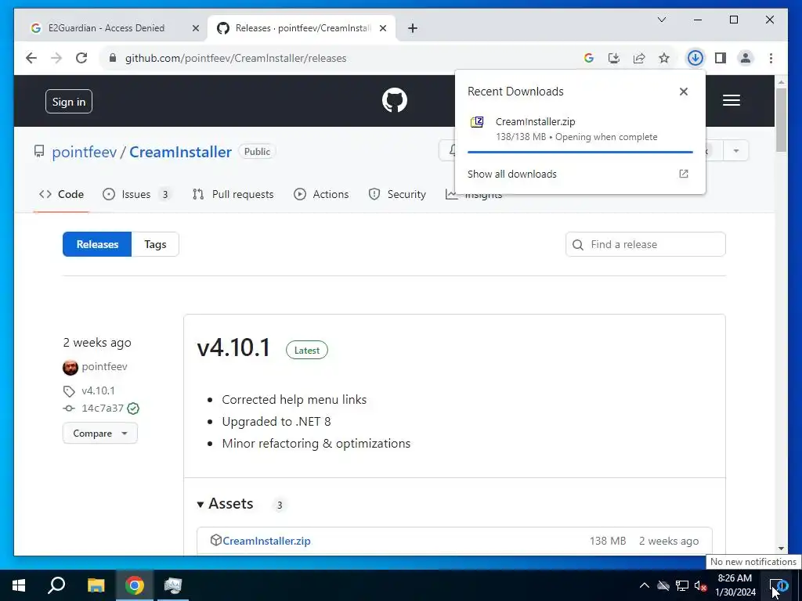Open muted volume tray icon

tap(701, 585)
